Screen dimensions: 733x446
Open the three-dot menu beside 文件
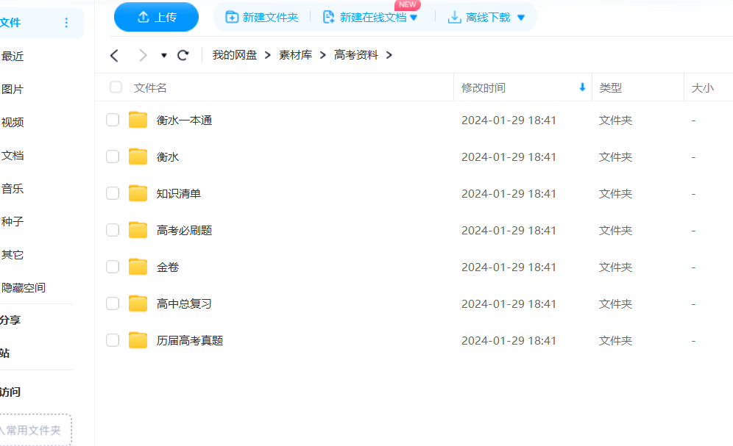[x=66, y=23]
